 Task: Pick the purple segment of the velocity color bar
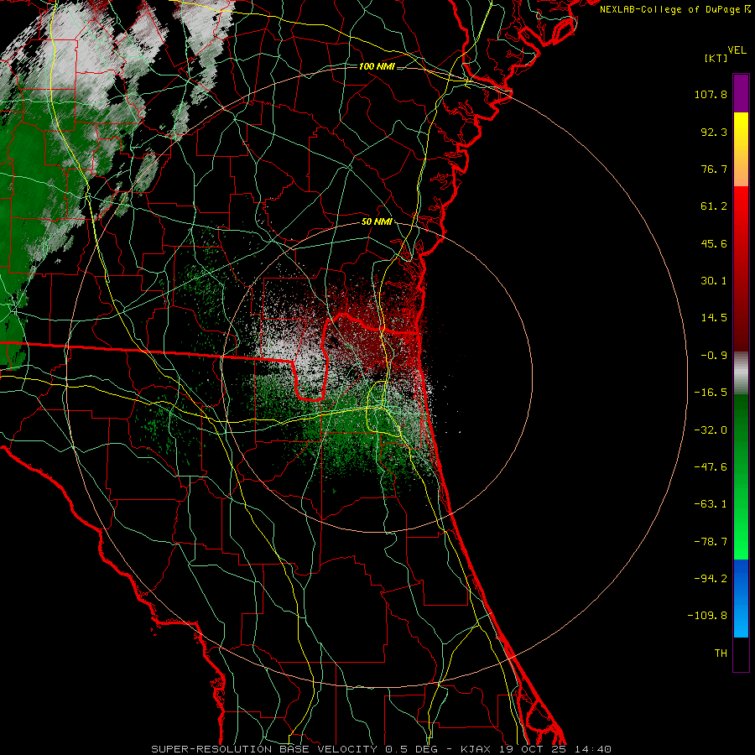pos(741,93)
